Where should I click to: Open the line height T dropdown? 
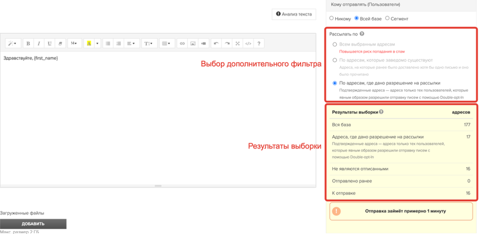(x=149, y=44)
